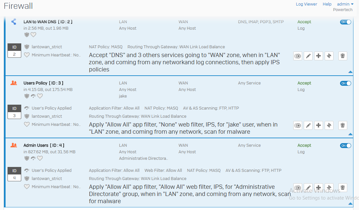Open the admin user dropdown menu
Viewport: 359px width, 210px height.
pyautogui.click(x=345, y=4)
